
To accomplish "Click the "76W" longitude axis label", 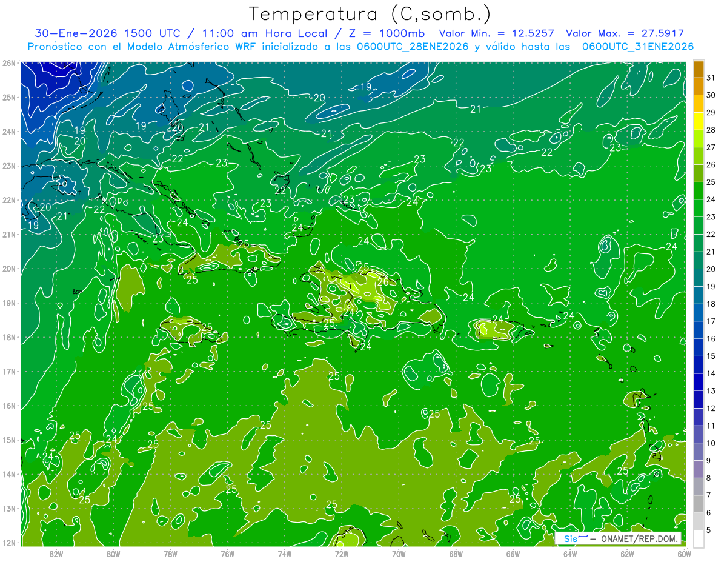I will point(227,554).
